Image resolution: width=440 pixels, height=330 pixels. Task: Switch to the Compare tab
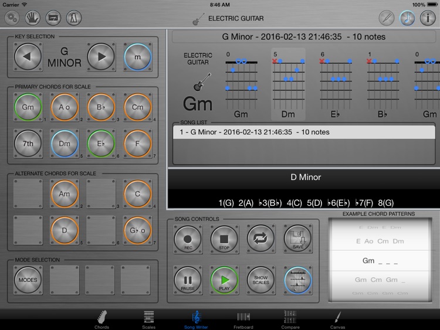[290, 319]
